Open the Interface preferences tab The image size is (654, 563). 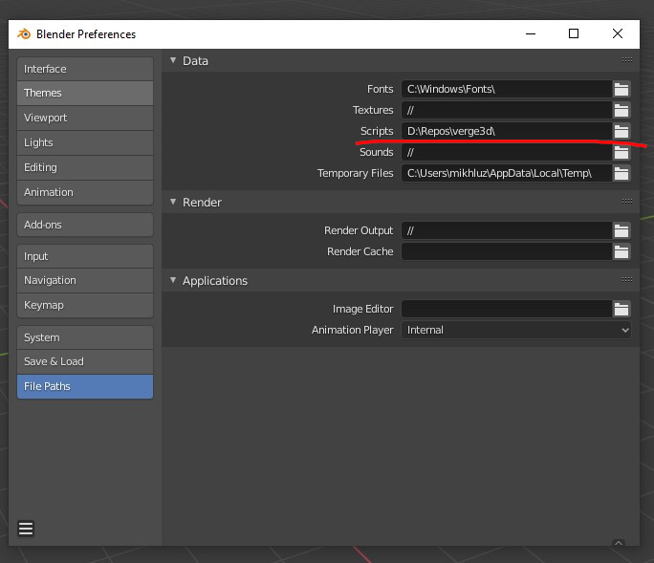85,69
